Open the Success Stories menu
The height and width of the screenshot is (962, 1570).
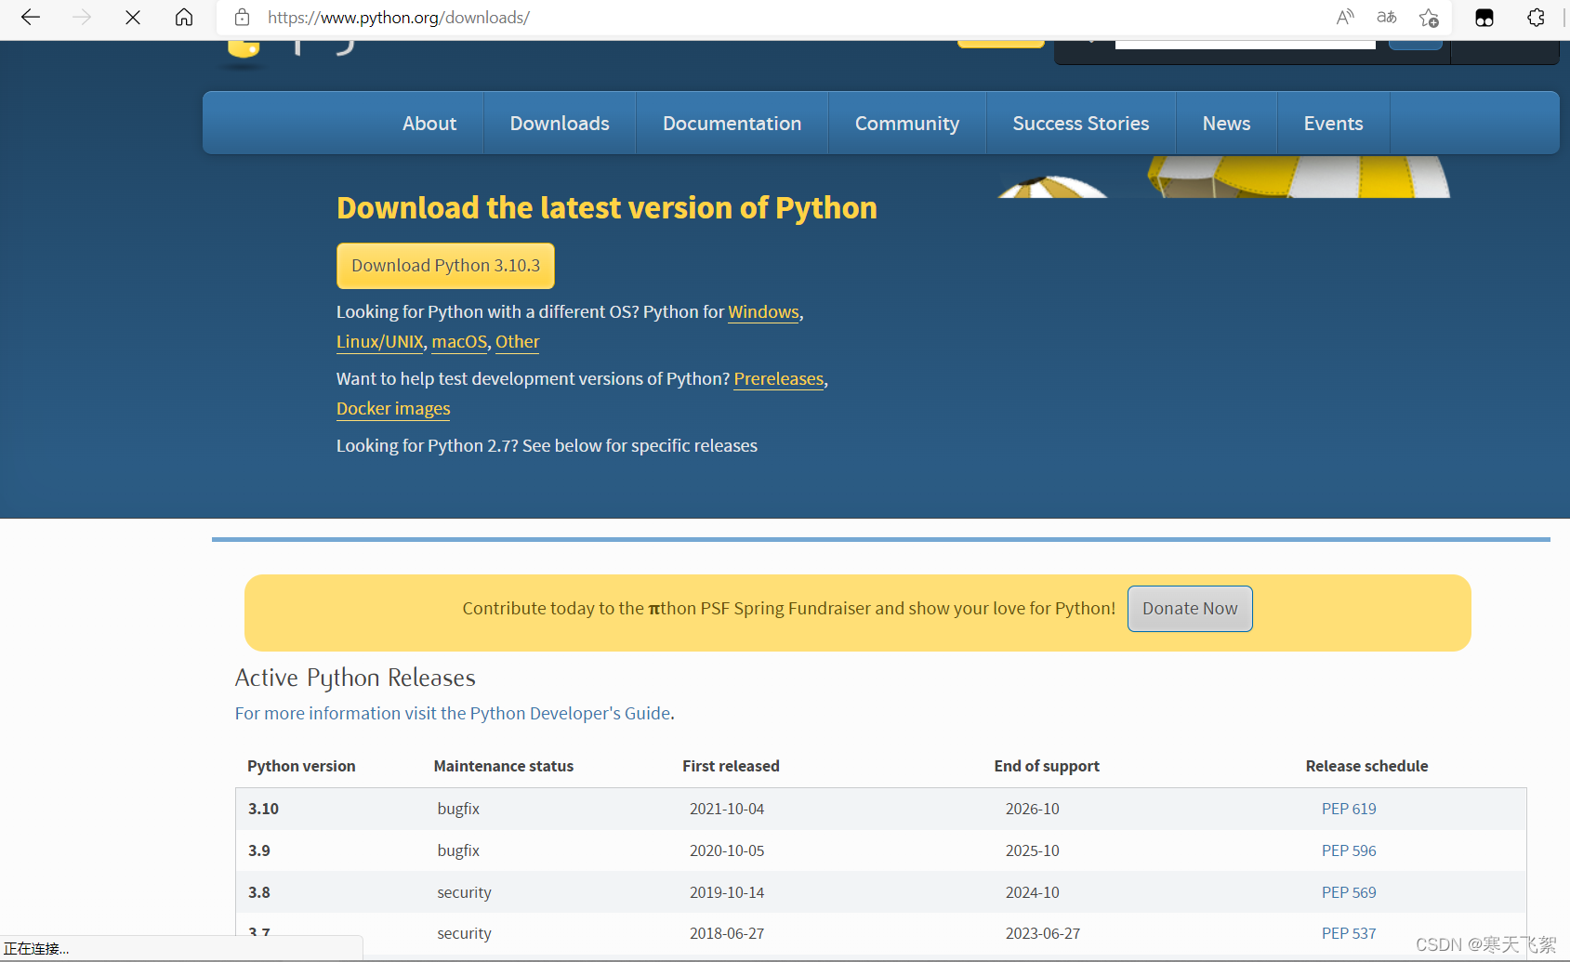(x=1081, y=124)
